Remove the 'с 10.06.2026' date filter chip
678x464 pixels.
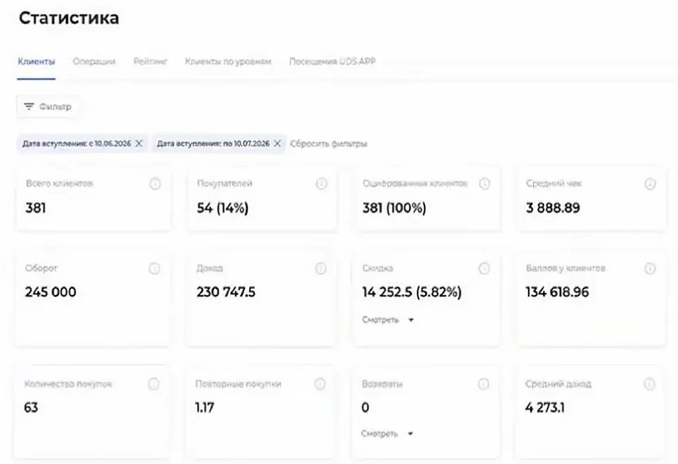(139, 143)
